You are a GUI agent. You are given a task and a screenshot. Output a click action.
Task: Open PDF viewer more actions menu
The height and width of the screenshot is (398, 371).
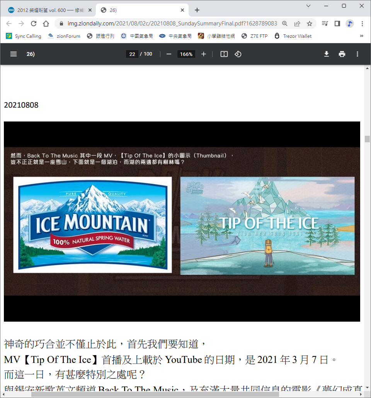coord(357,54)
